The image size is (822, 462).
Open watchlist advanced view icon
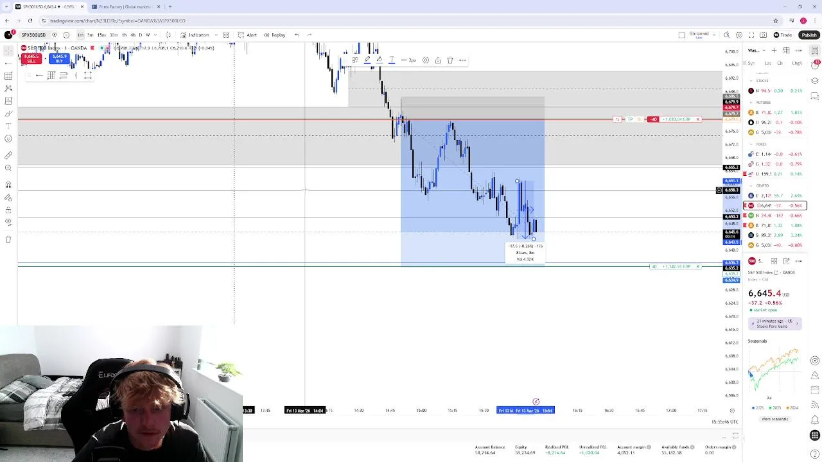787,50
